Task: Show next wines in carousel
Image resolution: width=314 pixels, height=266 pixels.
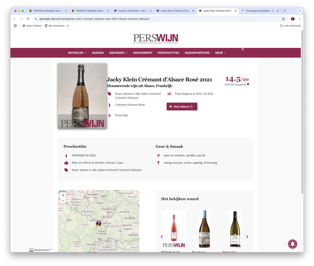Action: click(x=247, y=237)
